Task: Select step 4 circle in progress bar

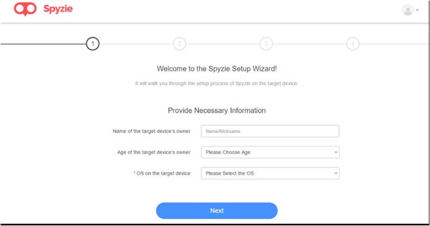Action: (352, 43)
